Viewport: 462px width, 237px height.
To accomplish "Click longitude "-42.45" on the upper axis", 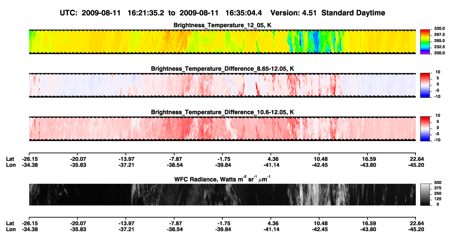I will coord(319,165).
